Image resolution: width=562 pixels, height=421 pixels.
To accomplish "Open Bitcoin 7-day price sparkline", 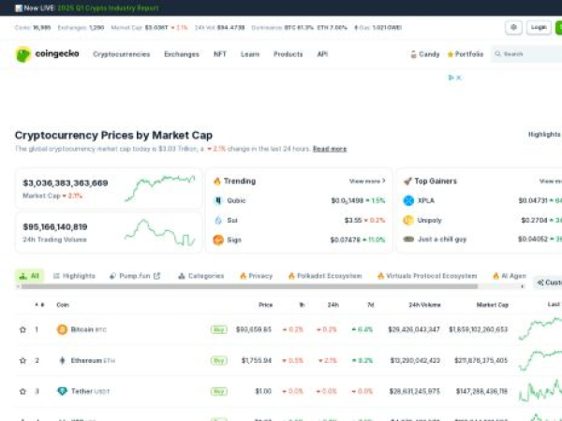I will [x=540, y=328].
